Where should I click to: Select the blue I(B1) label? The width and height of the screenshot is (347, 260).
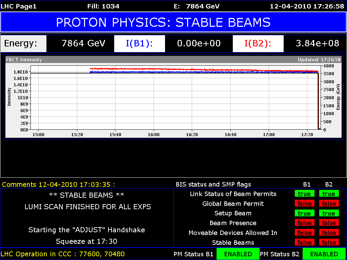pos(139,43)
